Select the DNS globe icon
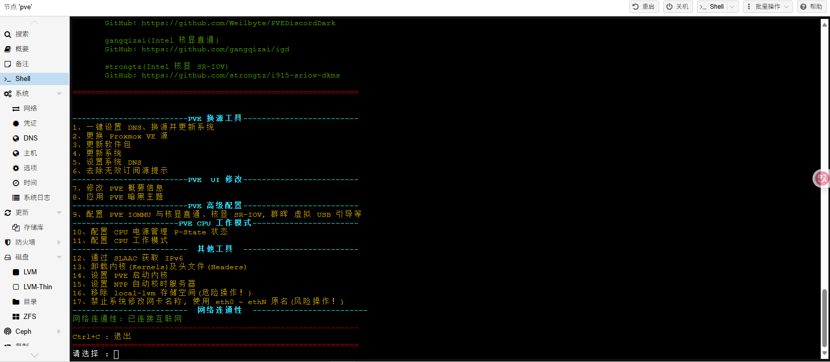The height and width of the screenshot is (362, 830). coord(16,138)
